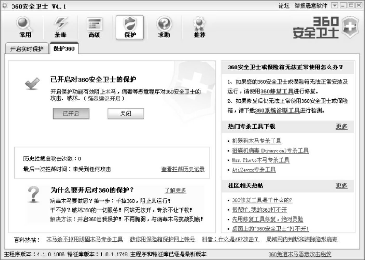The height and width of the screenshot is (260, 365).
Task: Open the post 帮帮忙,我的360打不开
Action: [x=259, y=210]
